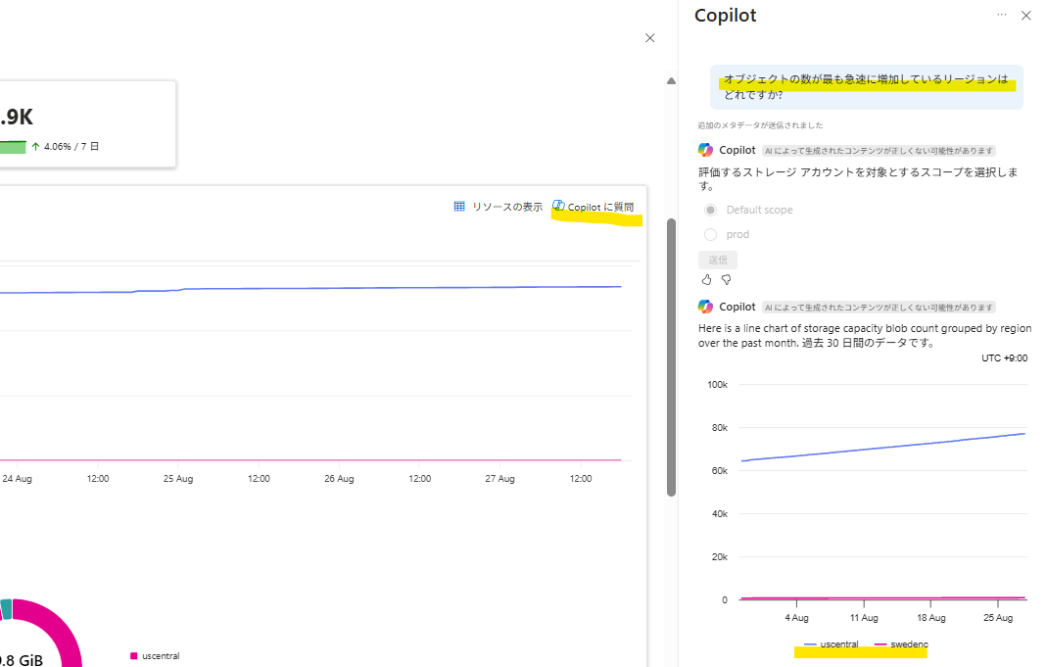Image resolution: width=1046 pixels, height=667 pixels.
Task: Give thumbs down to Copilot response
Action: click(x=727, y=280)
